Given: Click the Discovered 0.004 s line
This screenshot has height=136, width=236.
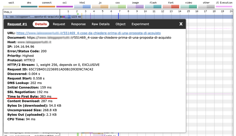Looking at the screenshot, I should [24, 74].
